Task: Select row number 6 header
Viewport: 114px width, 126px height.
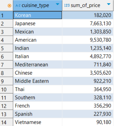Action: coord(7,56)
